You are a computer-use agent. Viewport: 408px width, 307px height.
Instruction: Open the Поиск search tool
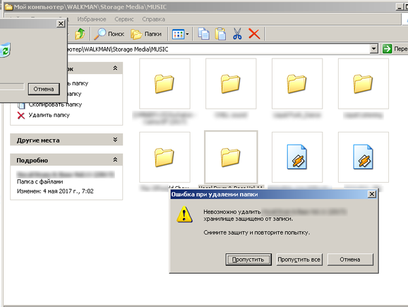coord(109,33)
